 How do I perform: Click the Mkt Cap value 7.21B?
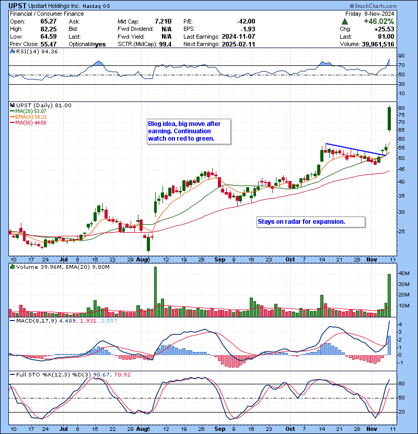click(x=163, y=21)
